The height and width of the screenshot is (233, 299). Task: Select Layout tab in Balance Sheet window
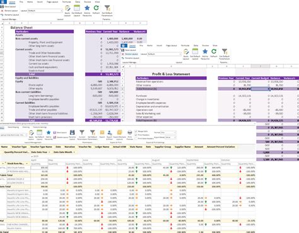click(12, 2)
